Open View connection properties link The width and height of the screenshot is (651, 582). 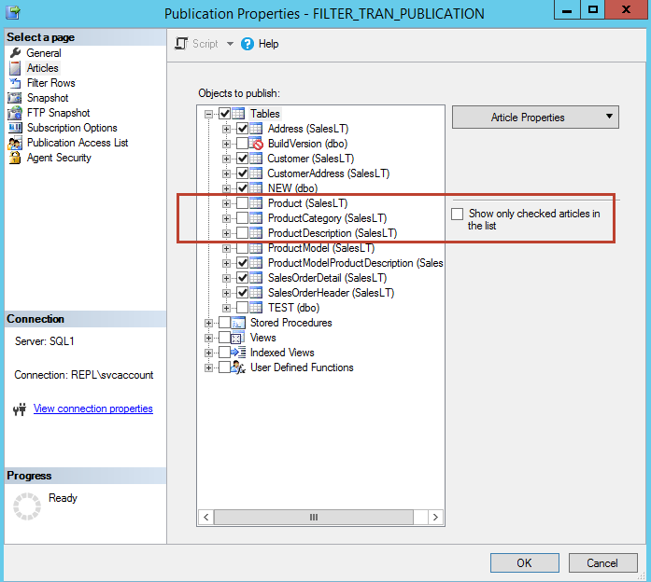pyautogui.click(x=92, y=409)
